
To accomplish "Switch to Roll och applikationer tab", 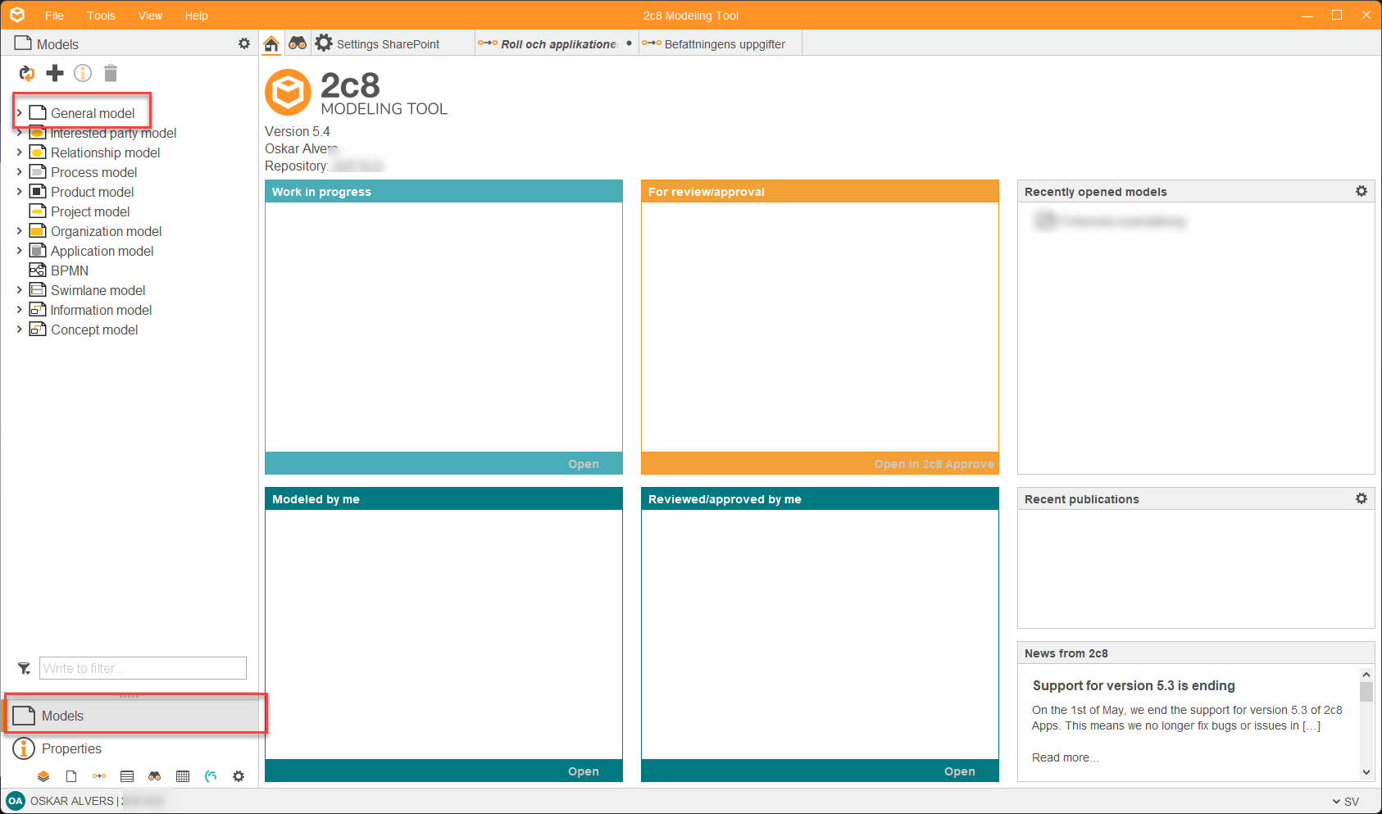I will point(558,44).
